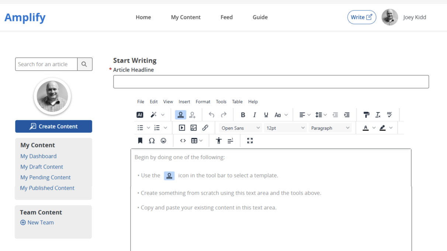Click the Article Headline input field
Screen dimensions: 447x251
point(271,82)
